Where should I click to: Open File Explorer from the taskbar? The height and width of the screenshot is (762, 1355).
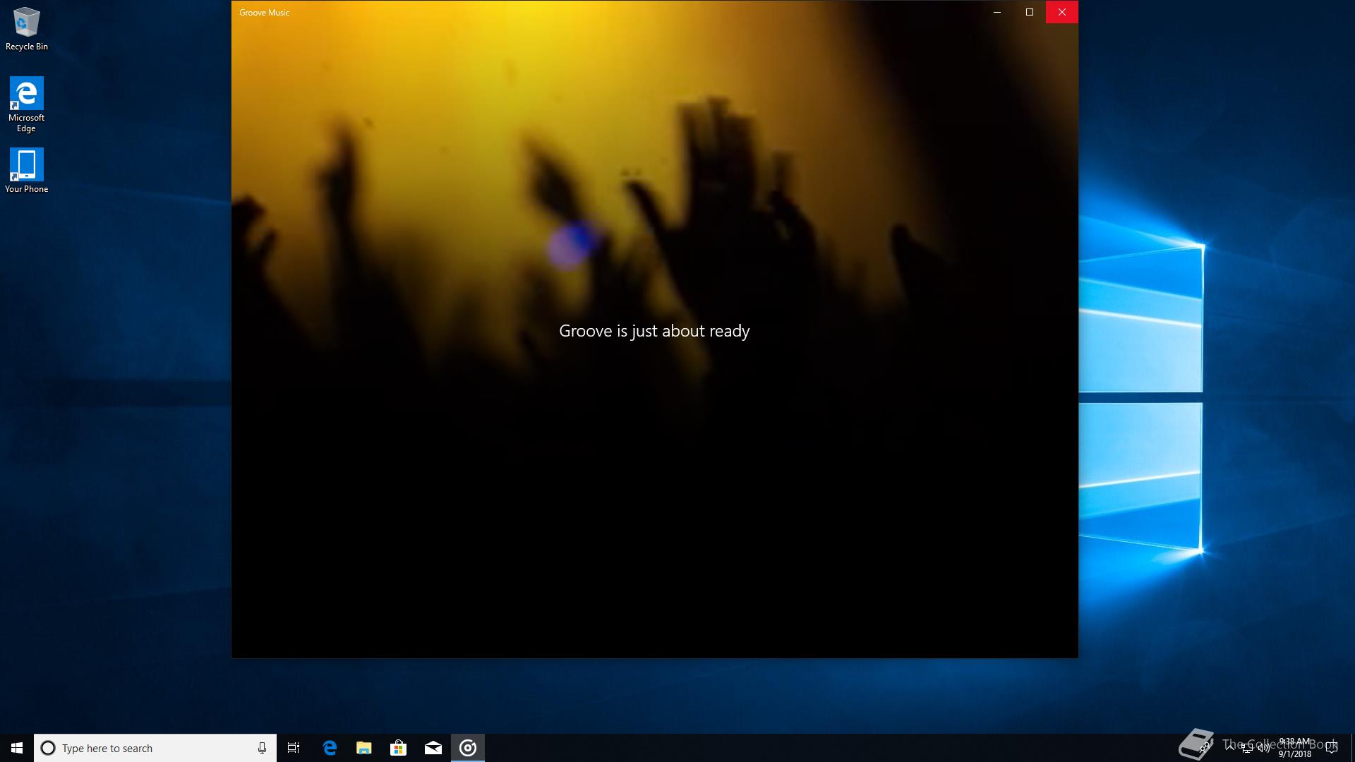pyautogui.click(x=364, y=748)
